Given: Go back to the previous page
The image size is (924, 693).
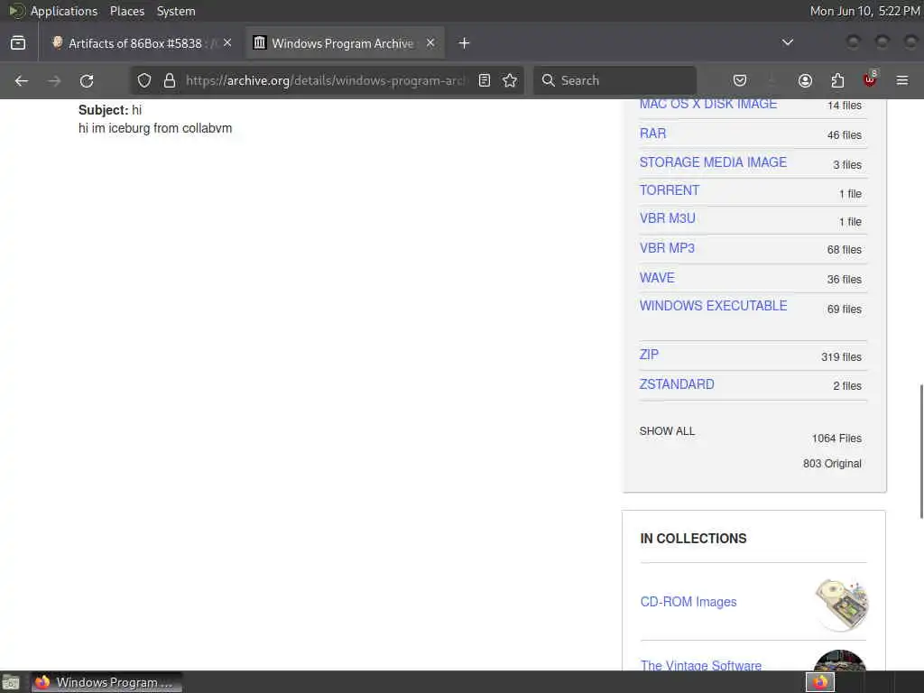Looking at the screenshot, I should click(x=22, y=80).
